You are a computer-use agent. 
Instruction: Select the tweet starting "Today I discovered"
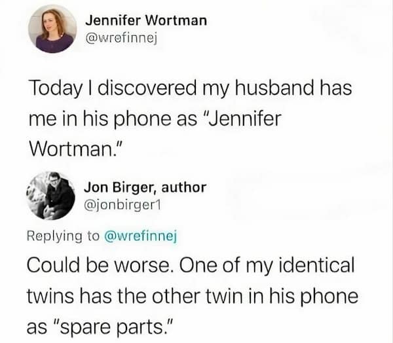tap(191, 118)
